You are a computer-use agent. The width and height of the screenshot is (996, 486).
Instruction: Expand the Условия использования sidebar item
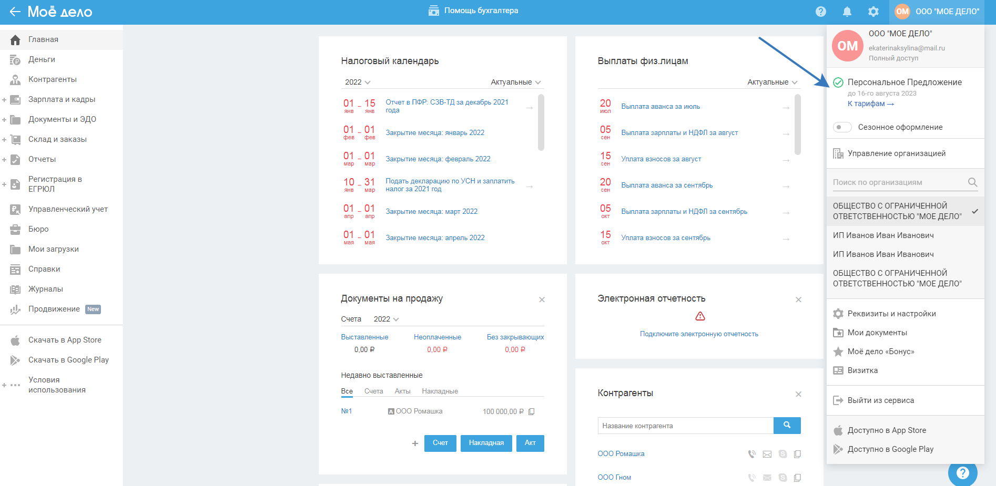[4, 385]
